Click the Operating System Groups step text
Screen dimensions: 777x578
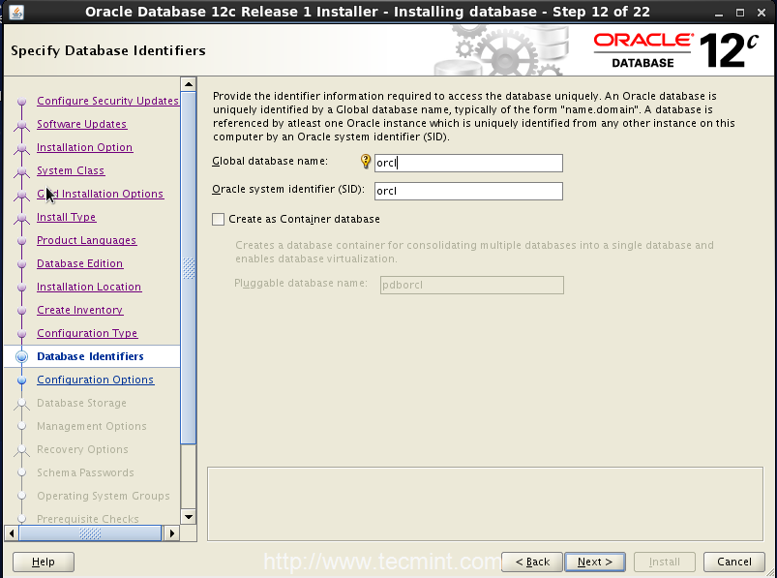(104, 497)
